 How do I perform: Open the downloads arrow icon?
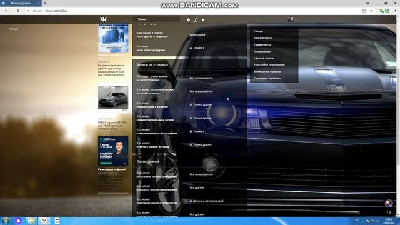coord(396,11)
